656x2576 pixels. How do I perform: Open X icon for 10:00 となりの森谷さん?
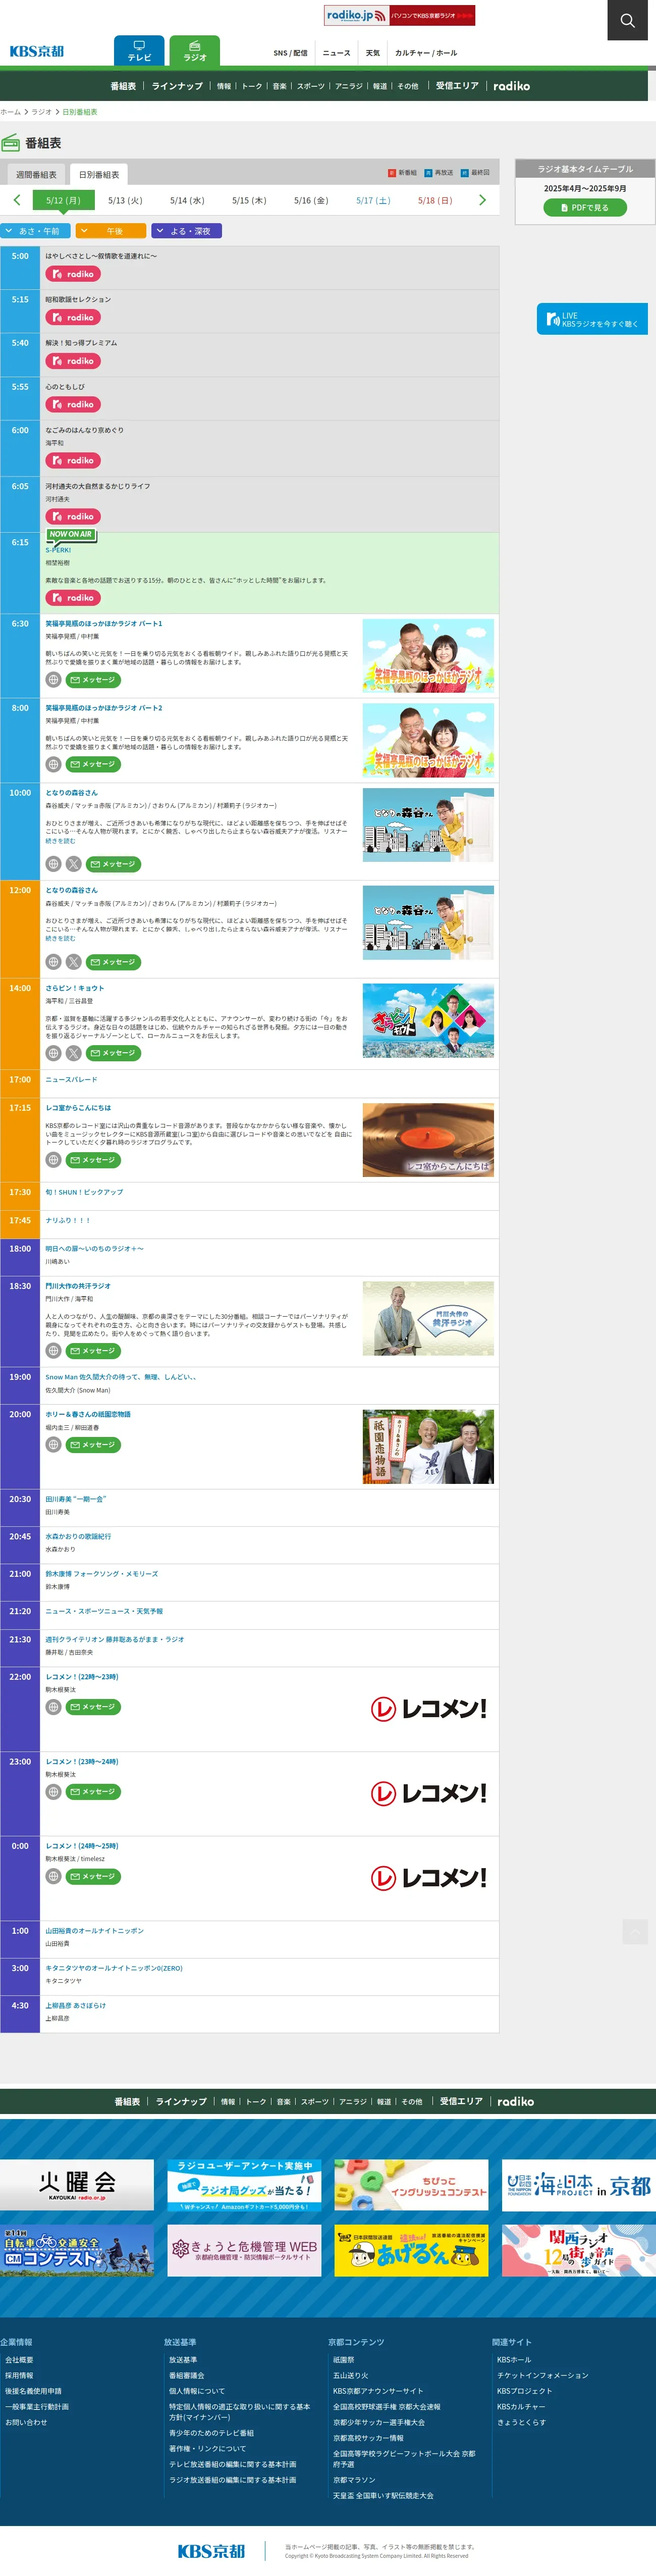tap(74, 864)
